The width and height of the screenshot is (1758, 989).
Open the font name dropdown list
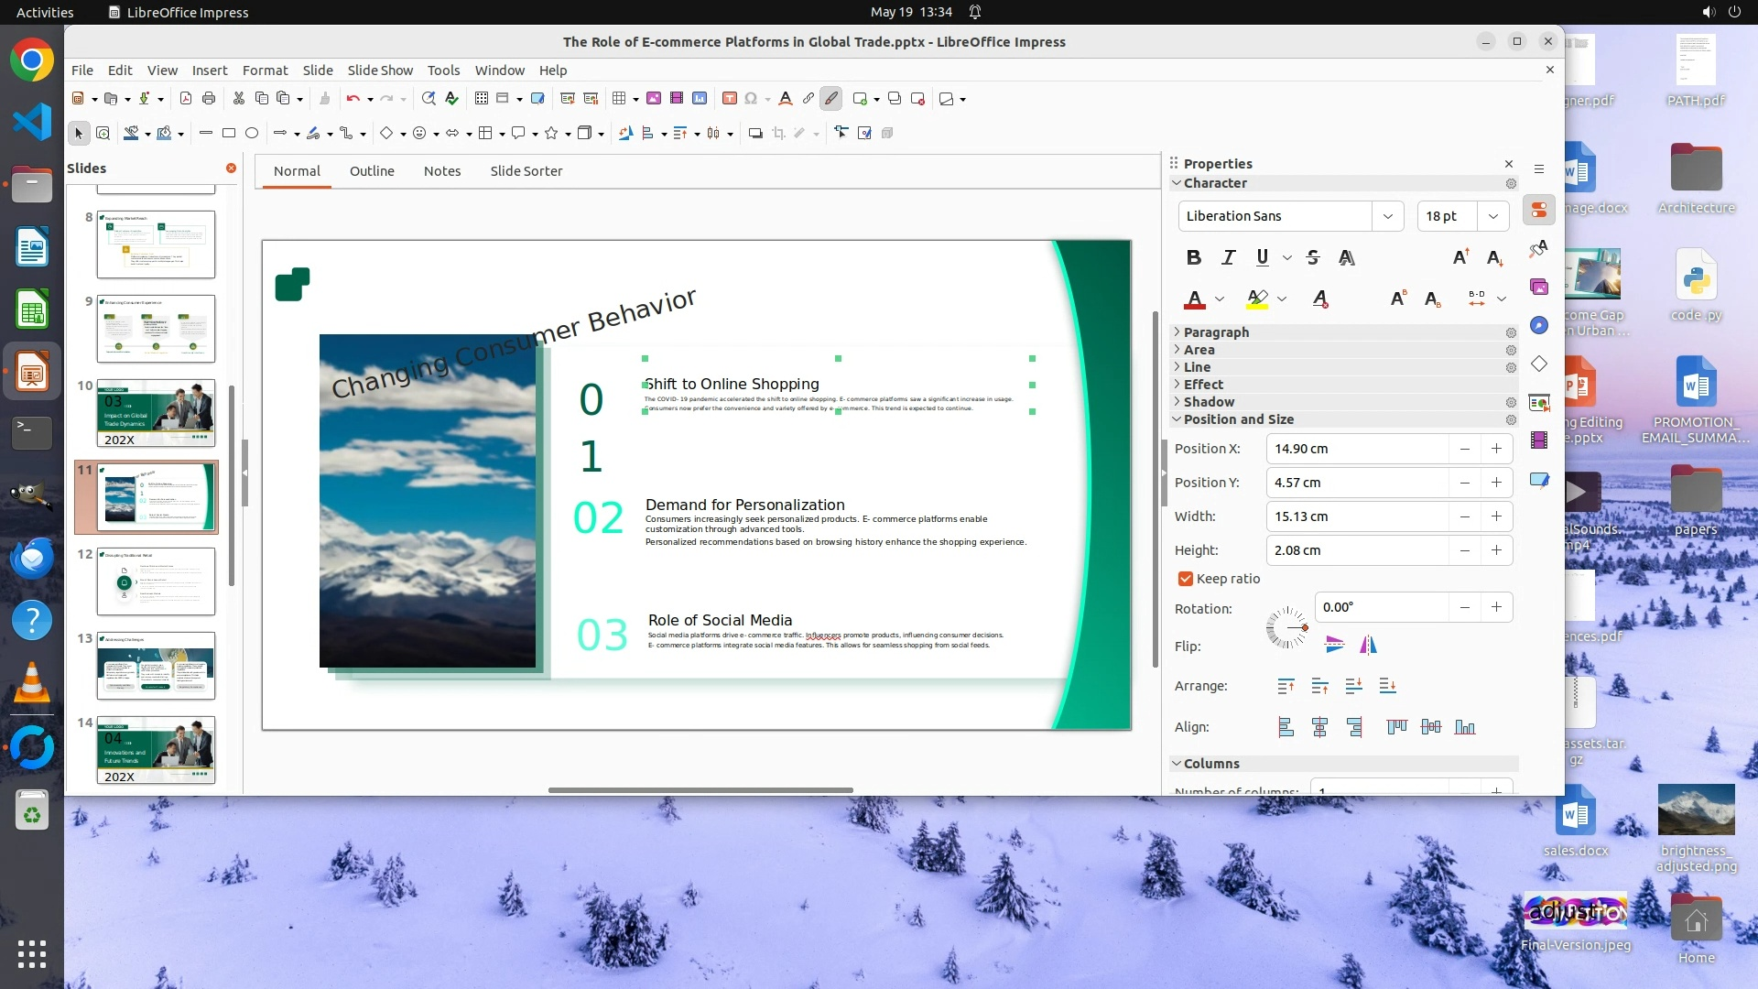tap(1387, 216)
